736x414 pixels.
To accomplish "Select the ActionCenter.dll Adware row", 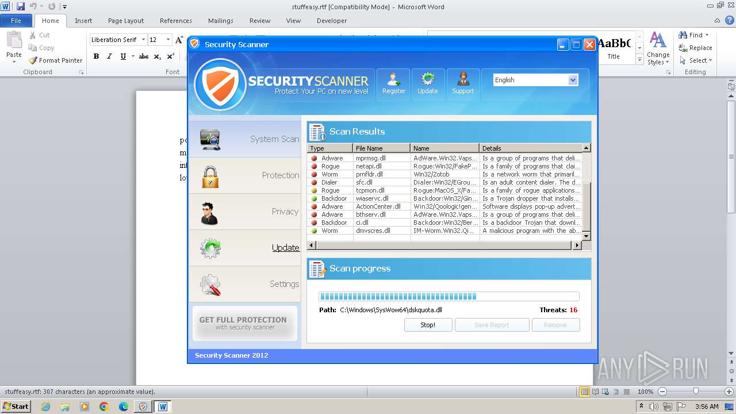I will [445, 206].
